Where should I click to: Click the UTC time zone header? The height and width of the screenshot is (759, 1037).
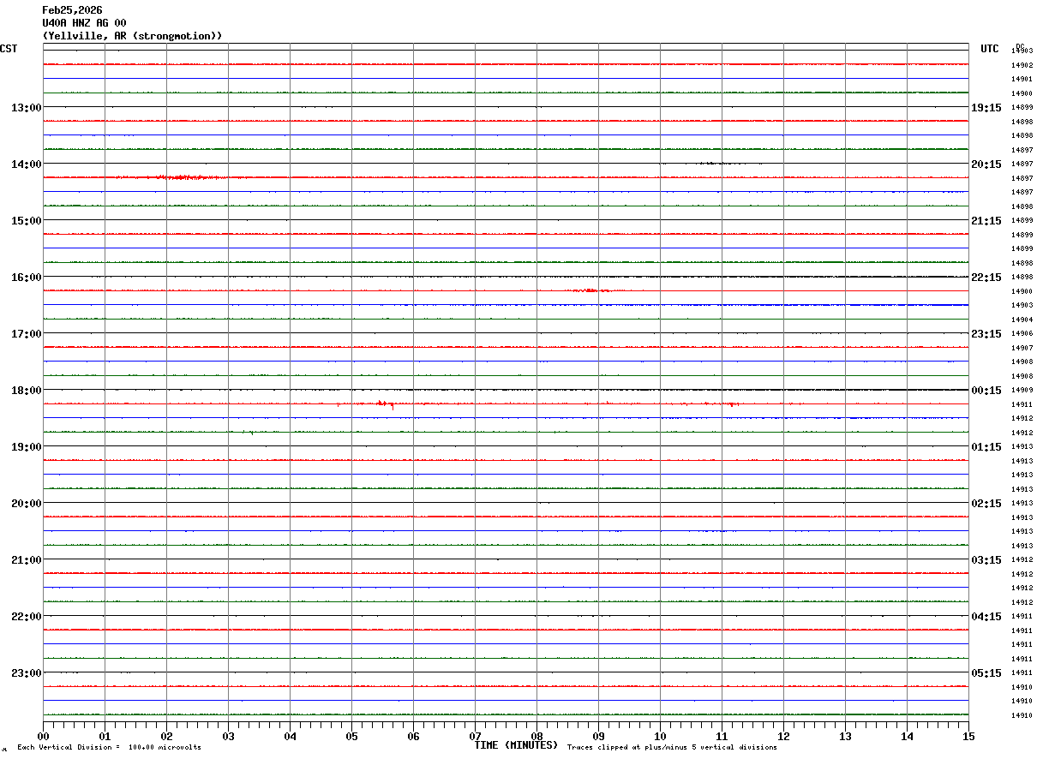[x=990, y=49]
